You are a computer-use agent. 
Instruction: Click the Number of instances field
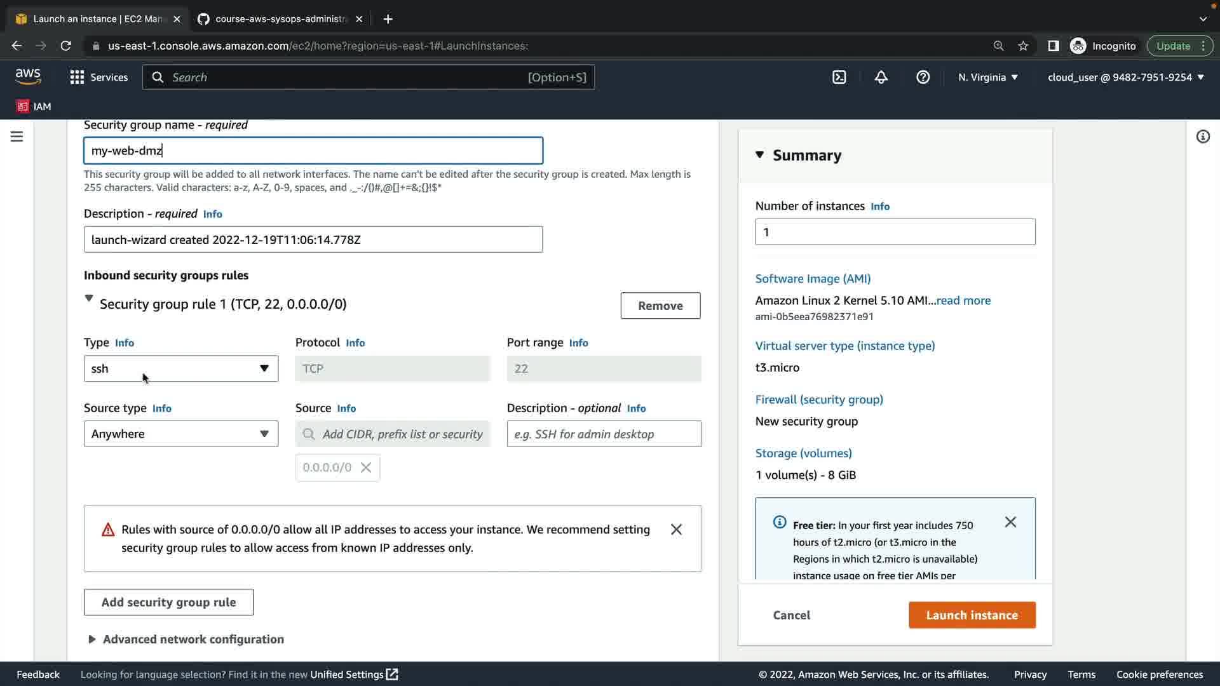(x=895, y=232)
